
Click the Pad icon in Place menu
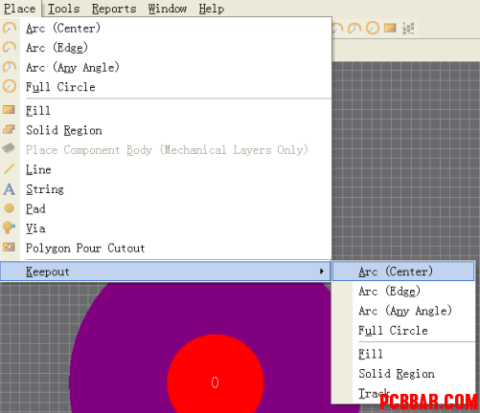click(x=9, y=208)
